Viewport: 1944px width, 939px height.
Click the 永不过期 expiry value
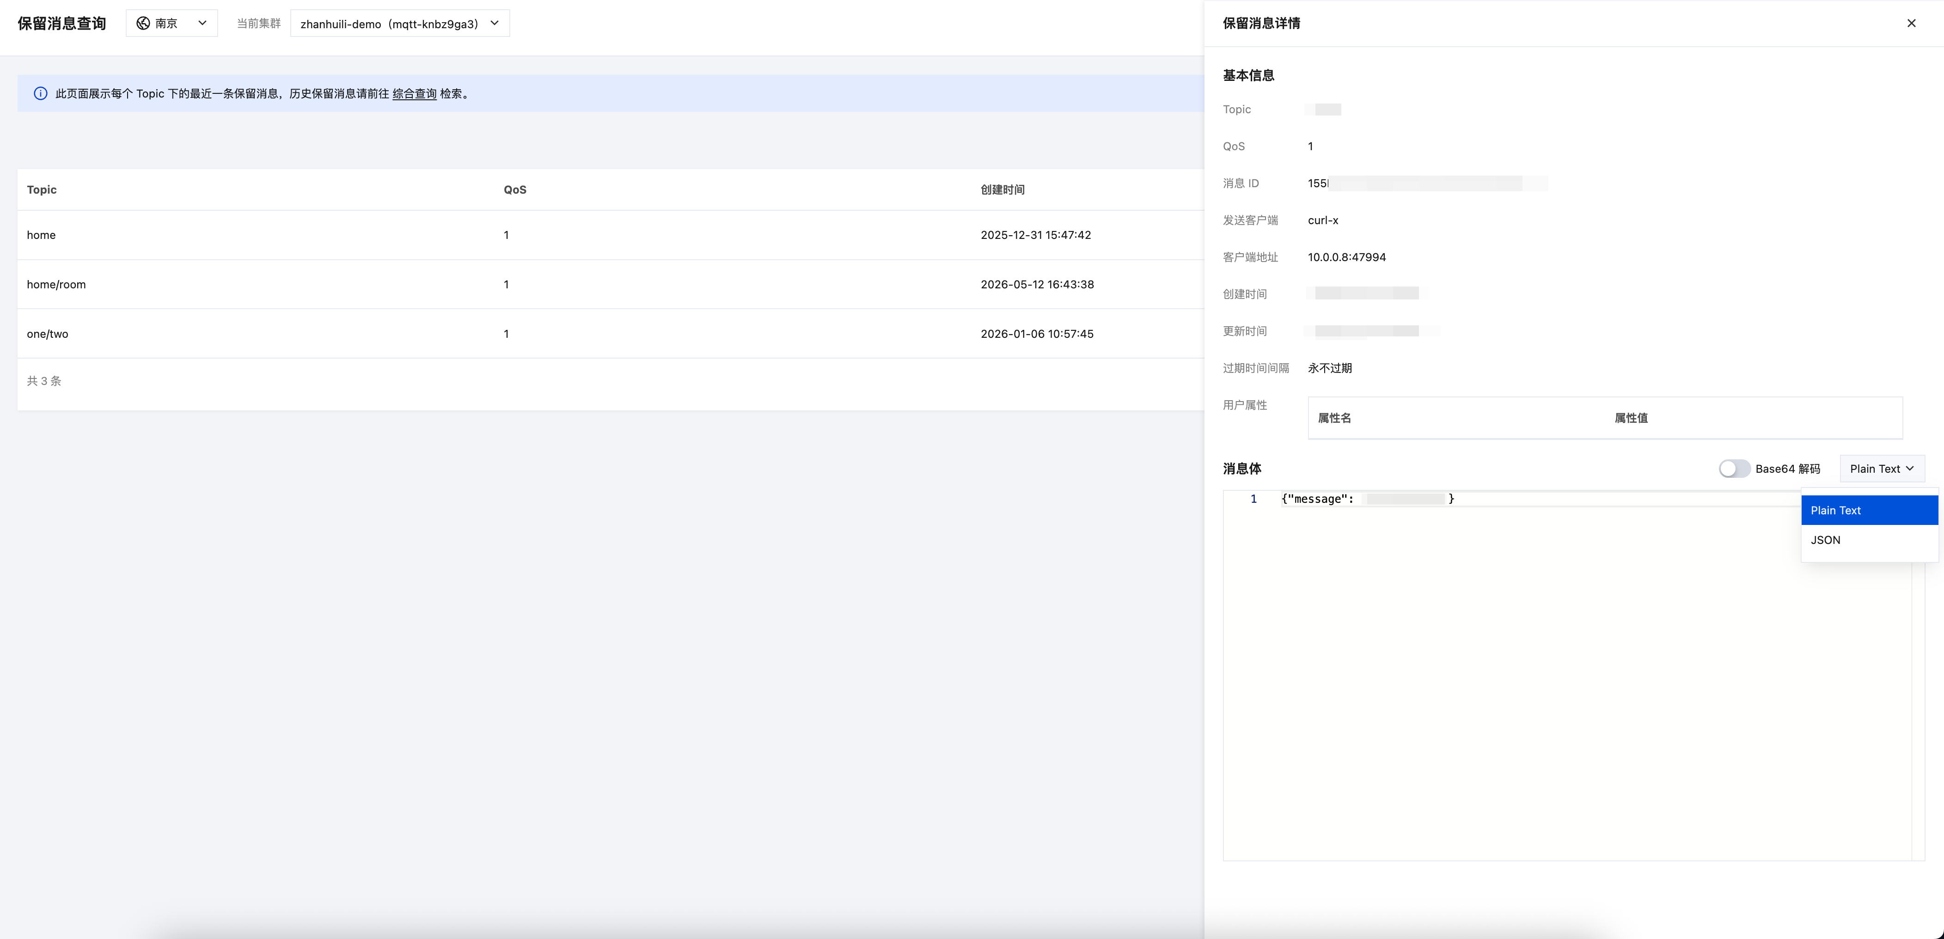pos(1330,368)
